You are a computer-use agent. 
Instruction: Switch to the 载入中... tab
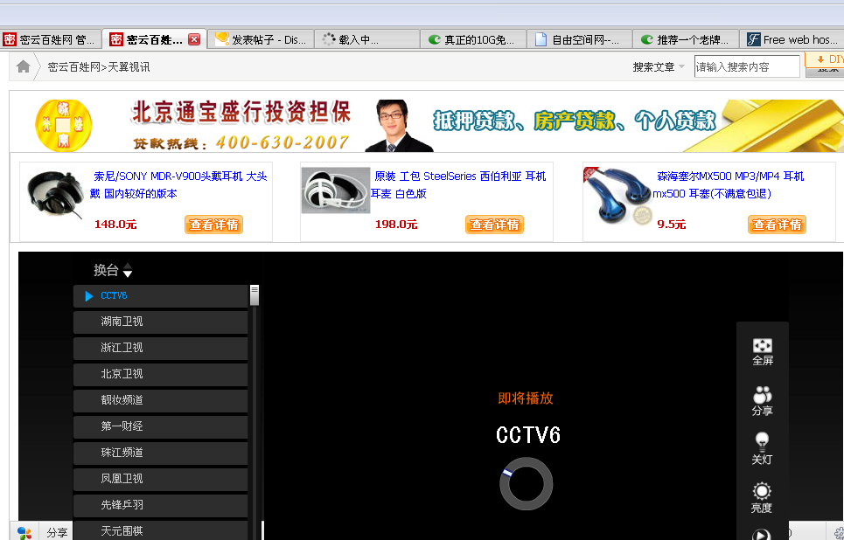tap(366, 39)
